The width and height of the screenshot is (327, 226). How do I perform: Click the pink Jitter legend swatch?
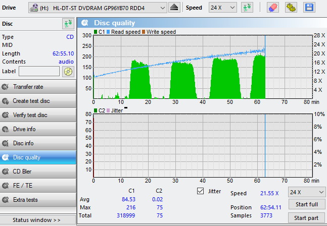click(108, 110)
